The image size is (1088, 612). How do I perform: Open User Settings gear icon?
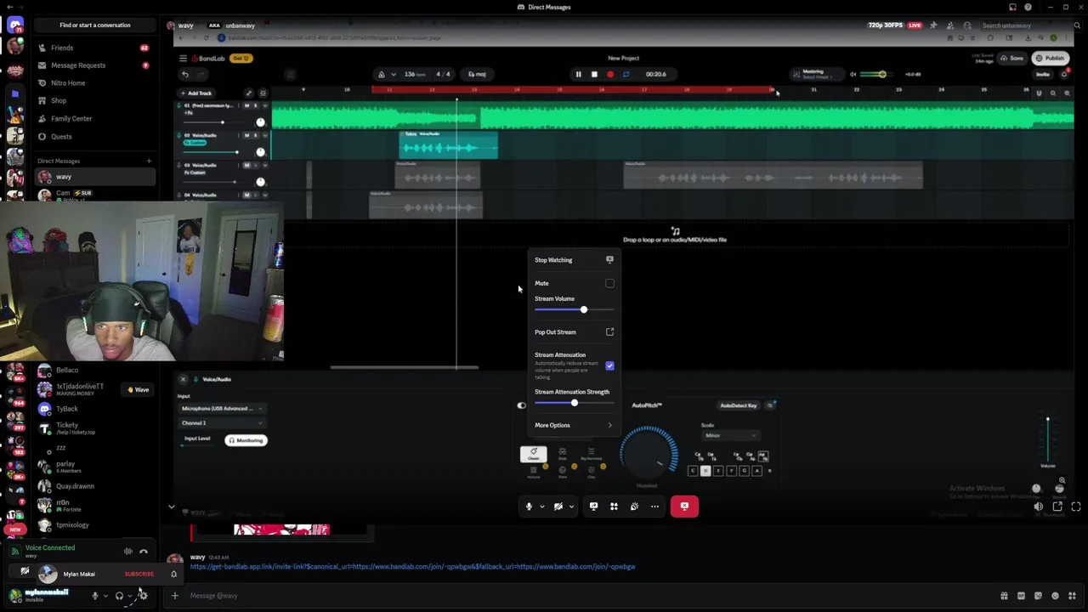point(143,596)
